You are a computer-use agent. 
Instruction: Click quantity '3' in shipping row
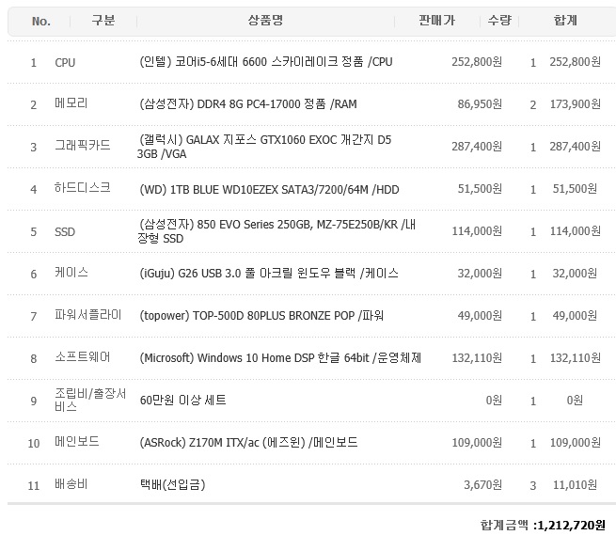tap(532, 486)
